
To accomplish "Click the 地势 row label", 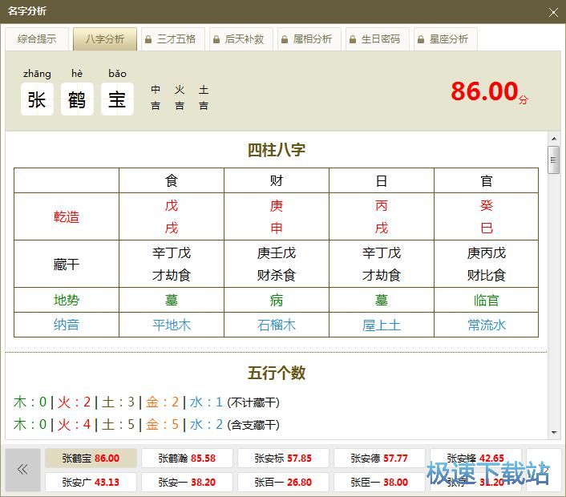I will point(67,300).
